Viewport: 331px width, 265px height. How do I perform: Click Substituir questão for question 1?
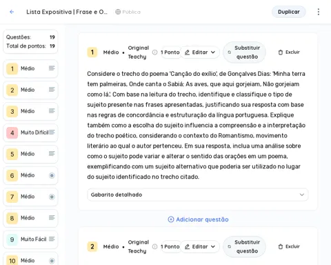(x=244, y=52)
